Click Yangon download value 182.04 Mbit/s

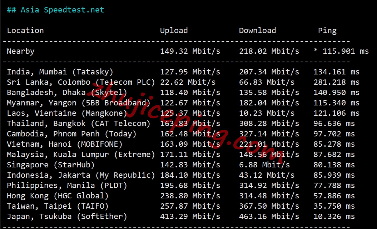[269, 103]
